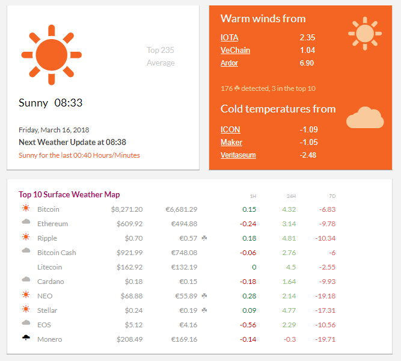Click the 24H column header
This screenshot has width=401, height=361.
(292, 196)
